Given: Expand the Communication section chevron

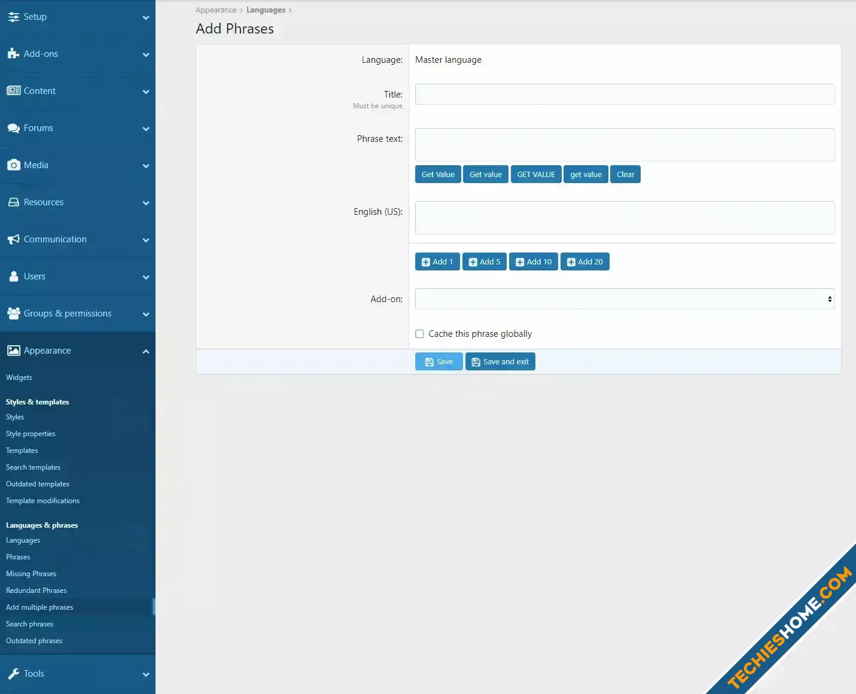Looking at the screenshot, I should coord(146,241).
